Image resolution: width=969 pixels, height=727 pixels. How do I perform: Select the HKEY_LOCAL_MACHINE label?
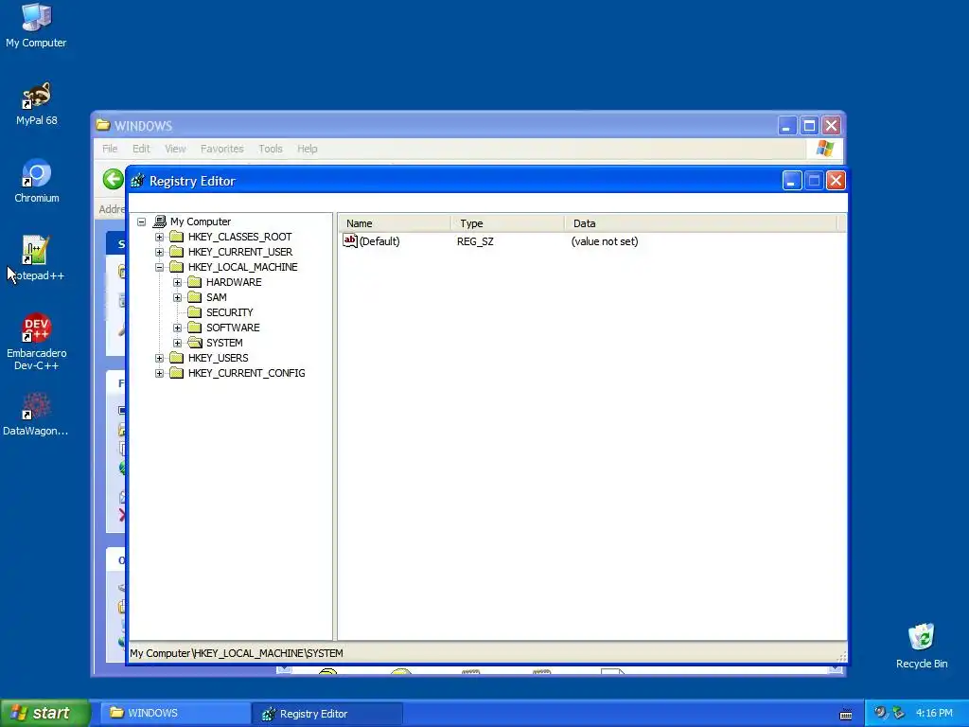[x=243, y=267]
